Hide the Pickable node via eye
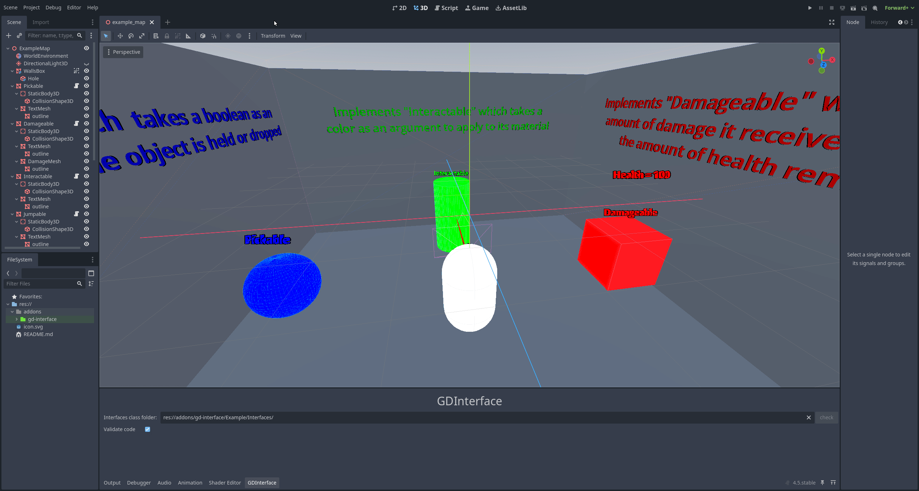The height and width of the screenshot is (491, 919). 87,86
